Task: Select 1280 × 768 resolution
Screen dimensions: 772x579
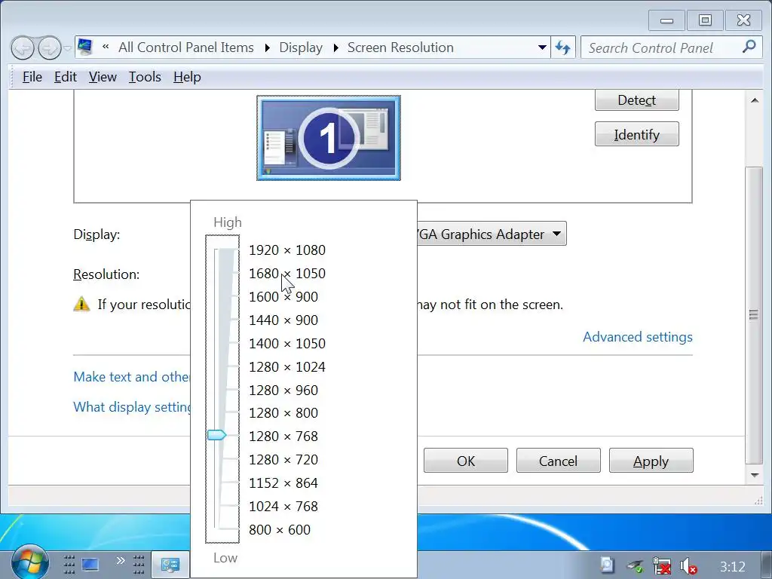Action: pyautogui.click(x=283, y=437)
